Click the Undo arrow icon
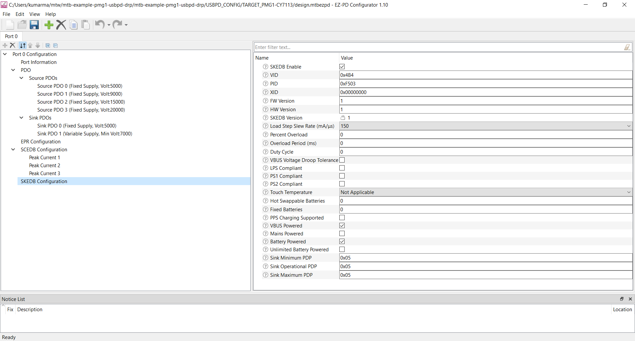Image resolution: width=635 pixels, height=341 pixels. click(100, 24)
